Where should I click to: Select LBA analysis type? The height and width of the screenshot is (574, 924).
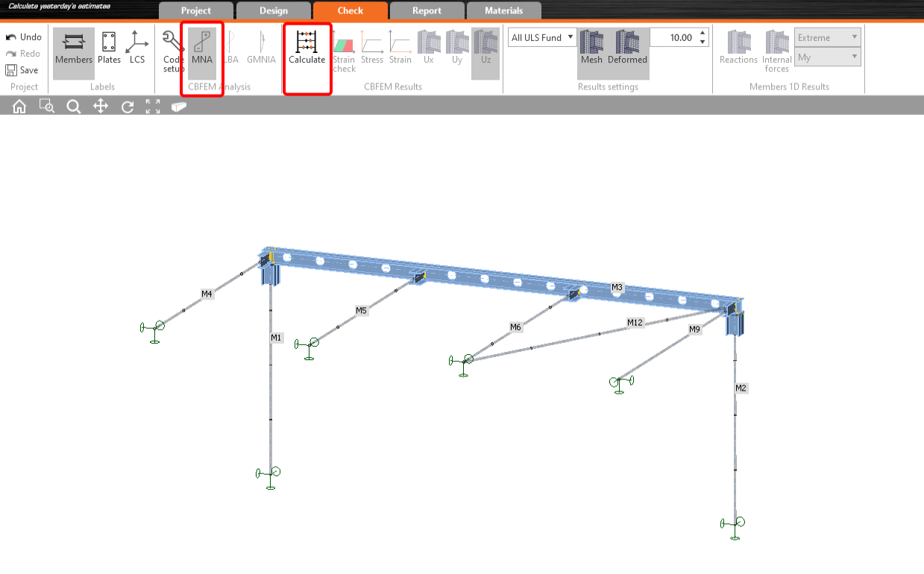pyautogui.click(x=230, y=48)
